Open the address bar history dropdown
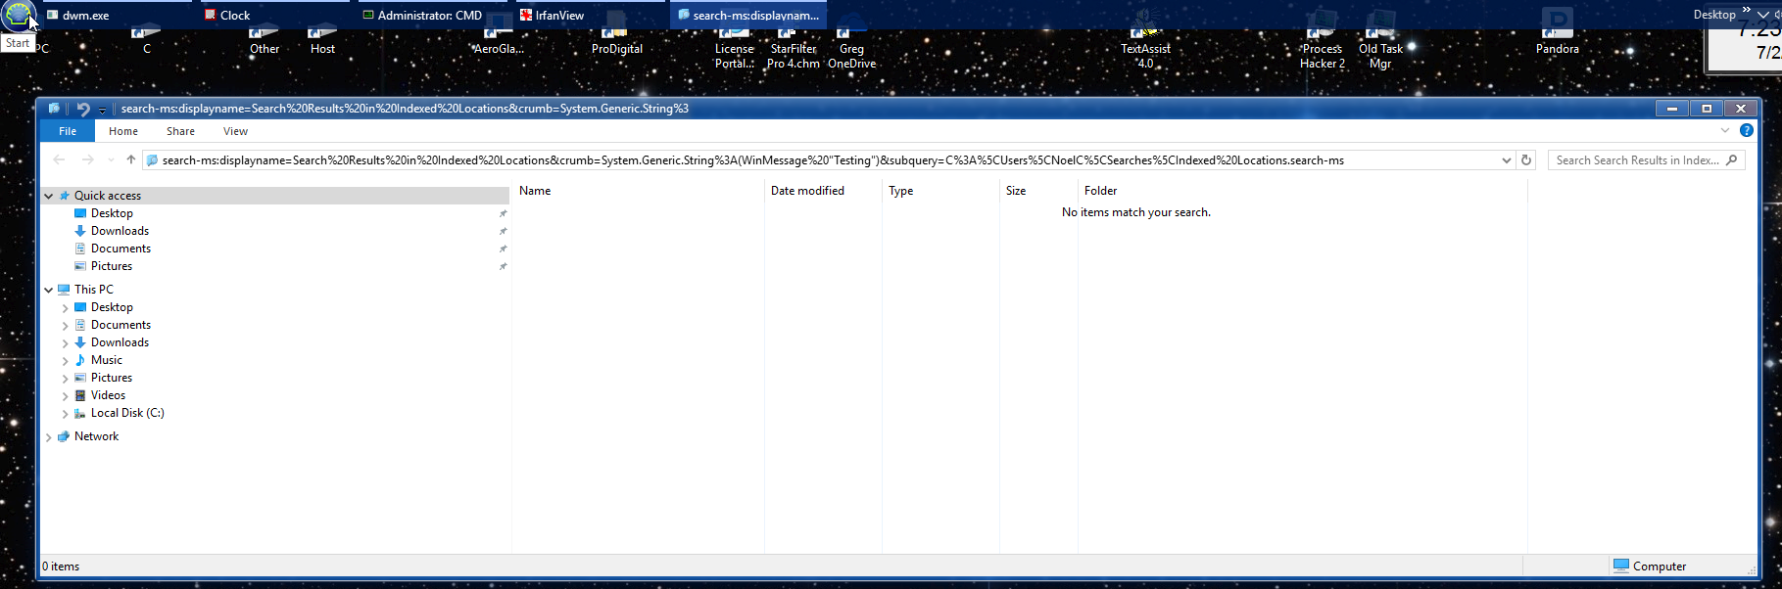Screen dimensions: 1782x589 click(x=1506, y=160)
